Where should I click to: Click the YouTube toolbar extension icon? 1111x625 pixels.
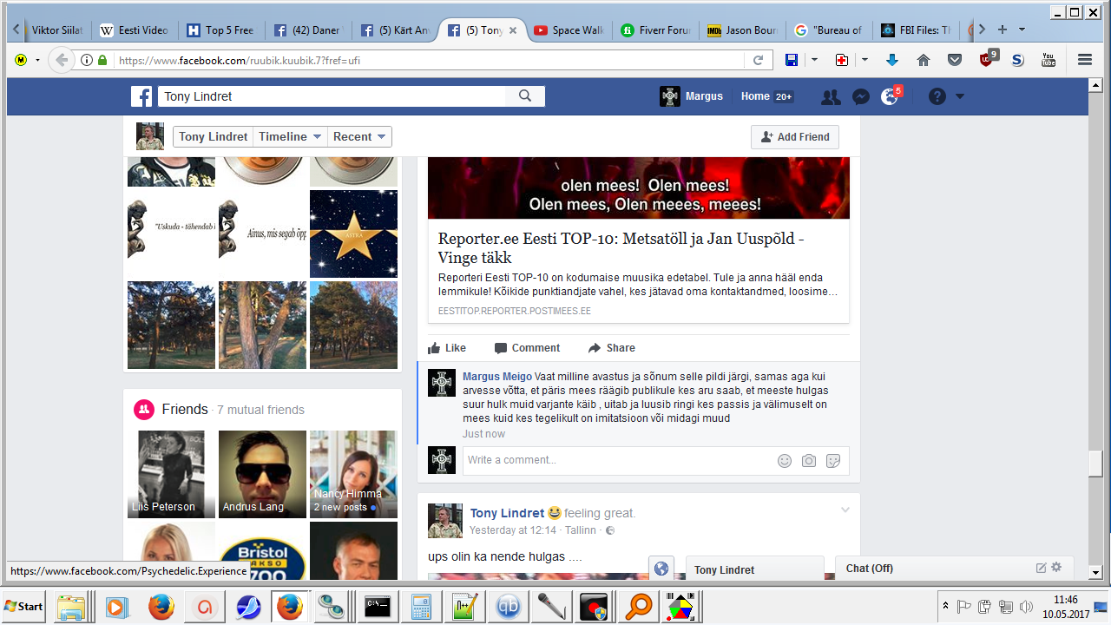click(x=1049, y=60)
